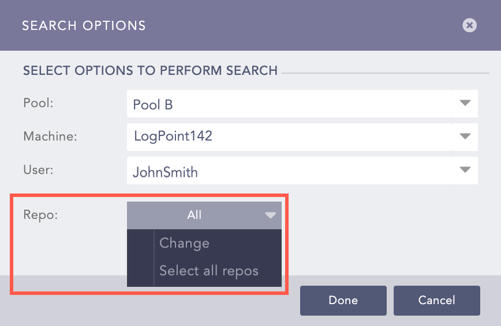Click the check column beside Change
Viewport: 501px width, 326px height.
[x=140, y=243]
